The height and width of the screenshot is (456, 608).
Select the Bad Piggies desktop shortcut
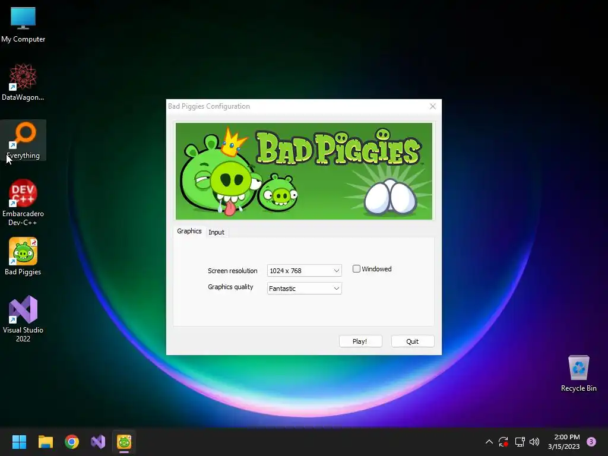pos(23,256)
